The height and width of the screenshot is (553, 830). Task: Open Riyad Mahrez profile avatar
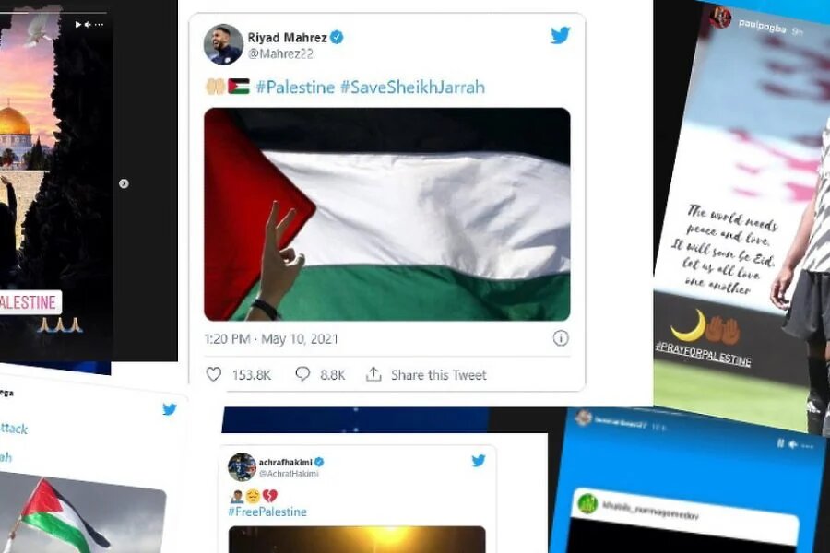[223, 44]
